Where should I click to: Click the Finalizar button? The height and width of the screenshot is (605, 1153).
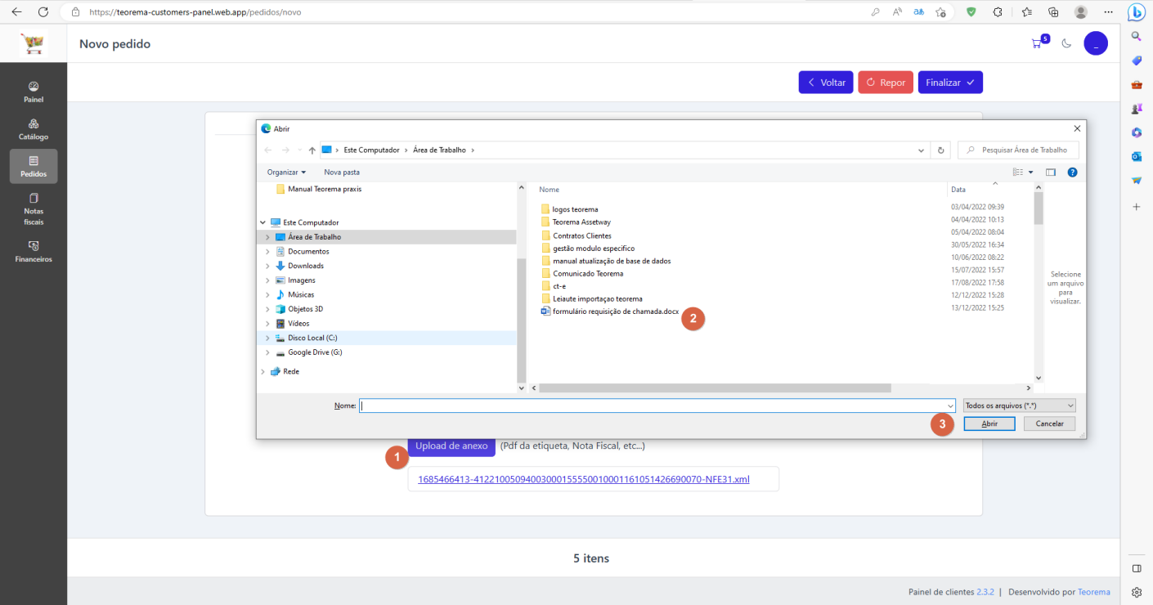[x=950, y=83]
